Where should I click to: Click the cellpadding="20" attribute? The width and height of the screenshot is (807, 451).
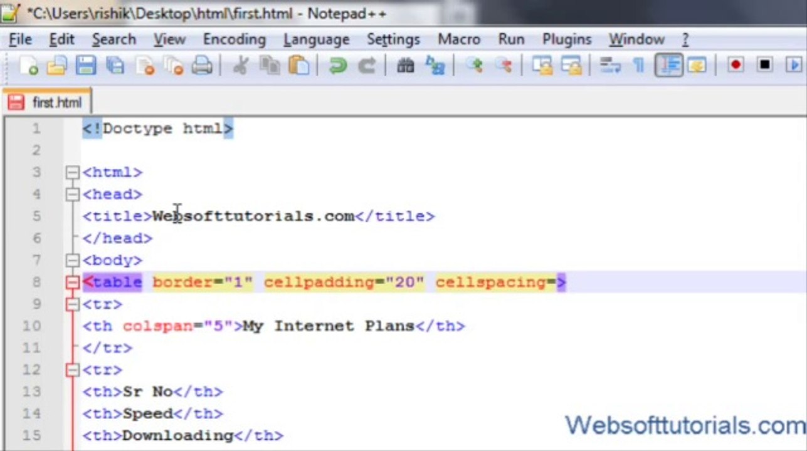pos(344,282)
